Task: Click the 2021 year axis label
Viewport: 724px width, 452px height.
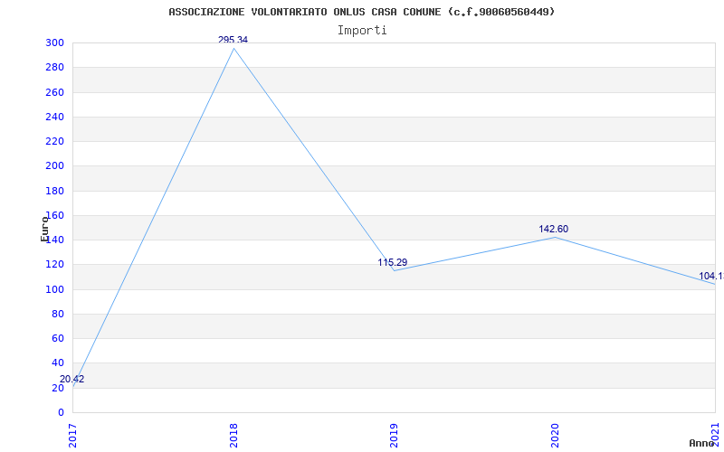Action: 715,434
